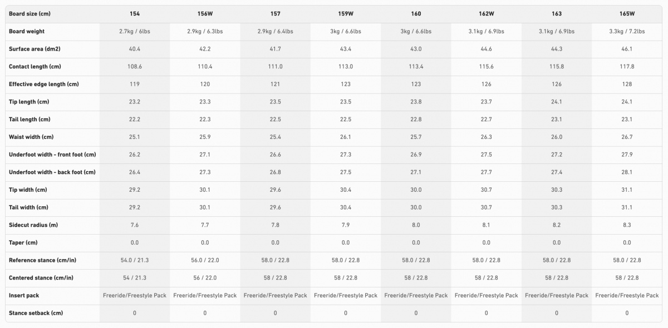Select the Board weight row label

click(x=27, y=32)
